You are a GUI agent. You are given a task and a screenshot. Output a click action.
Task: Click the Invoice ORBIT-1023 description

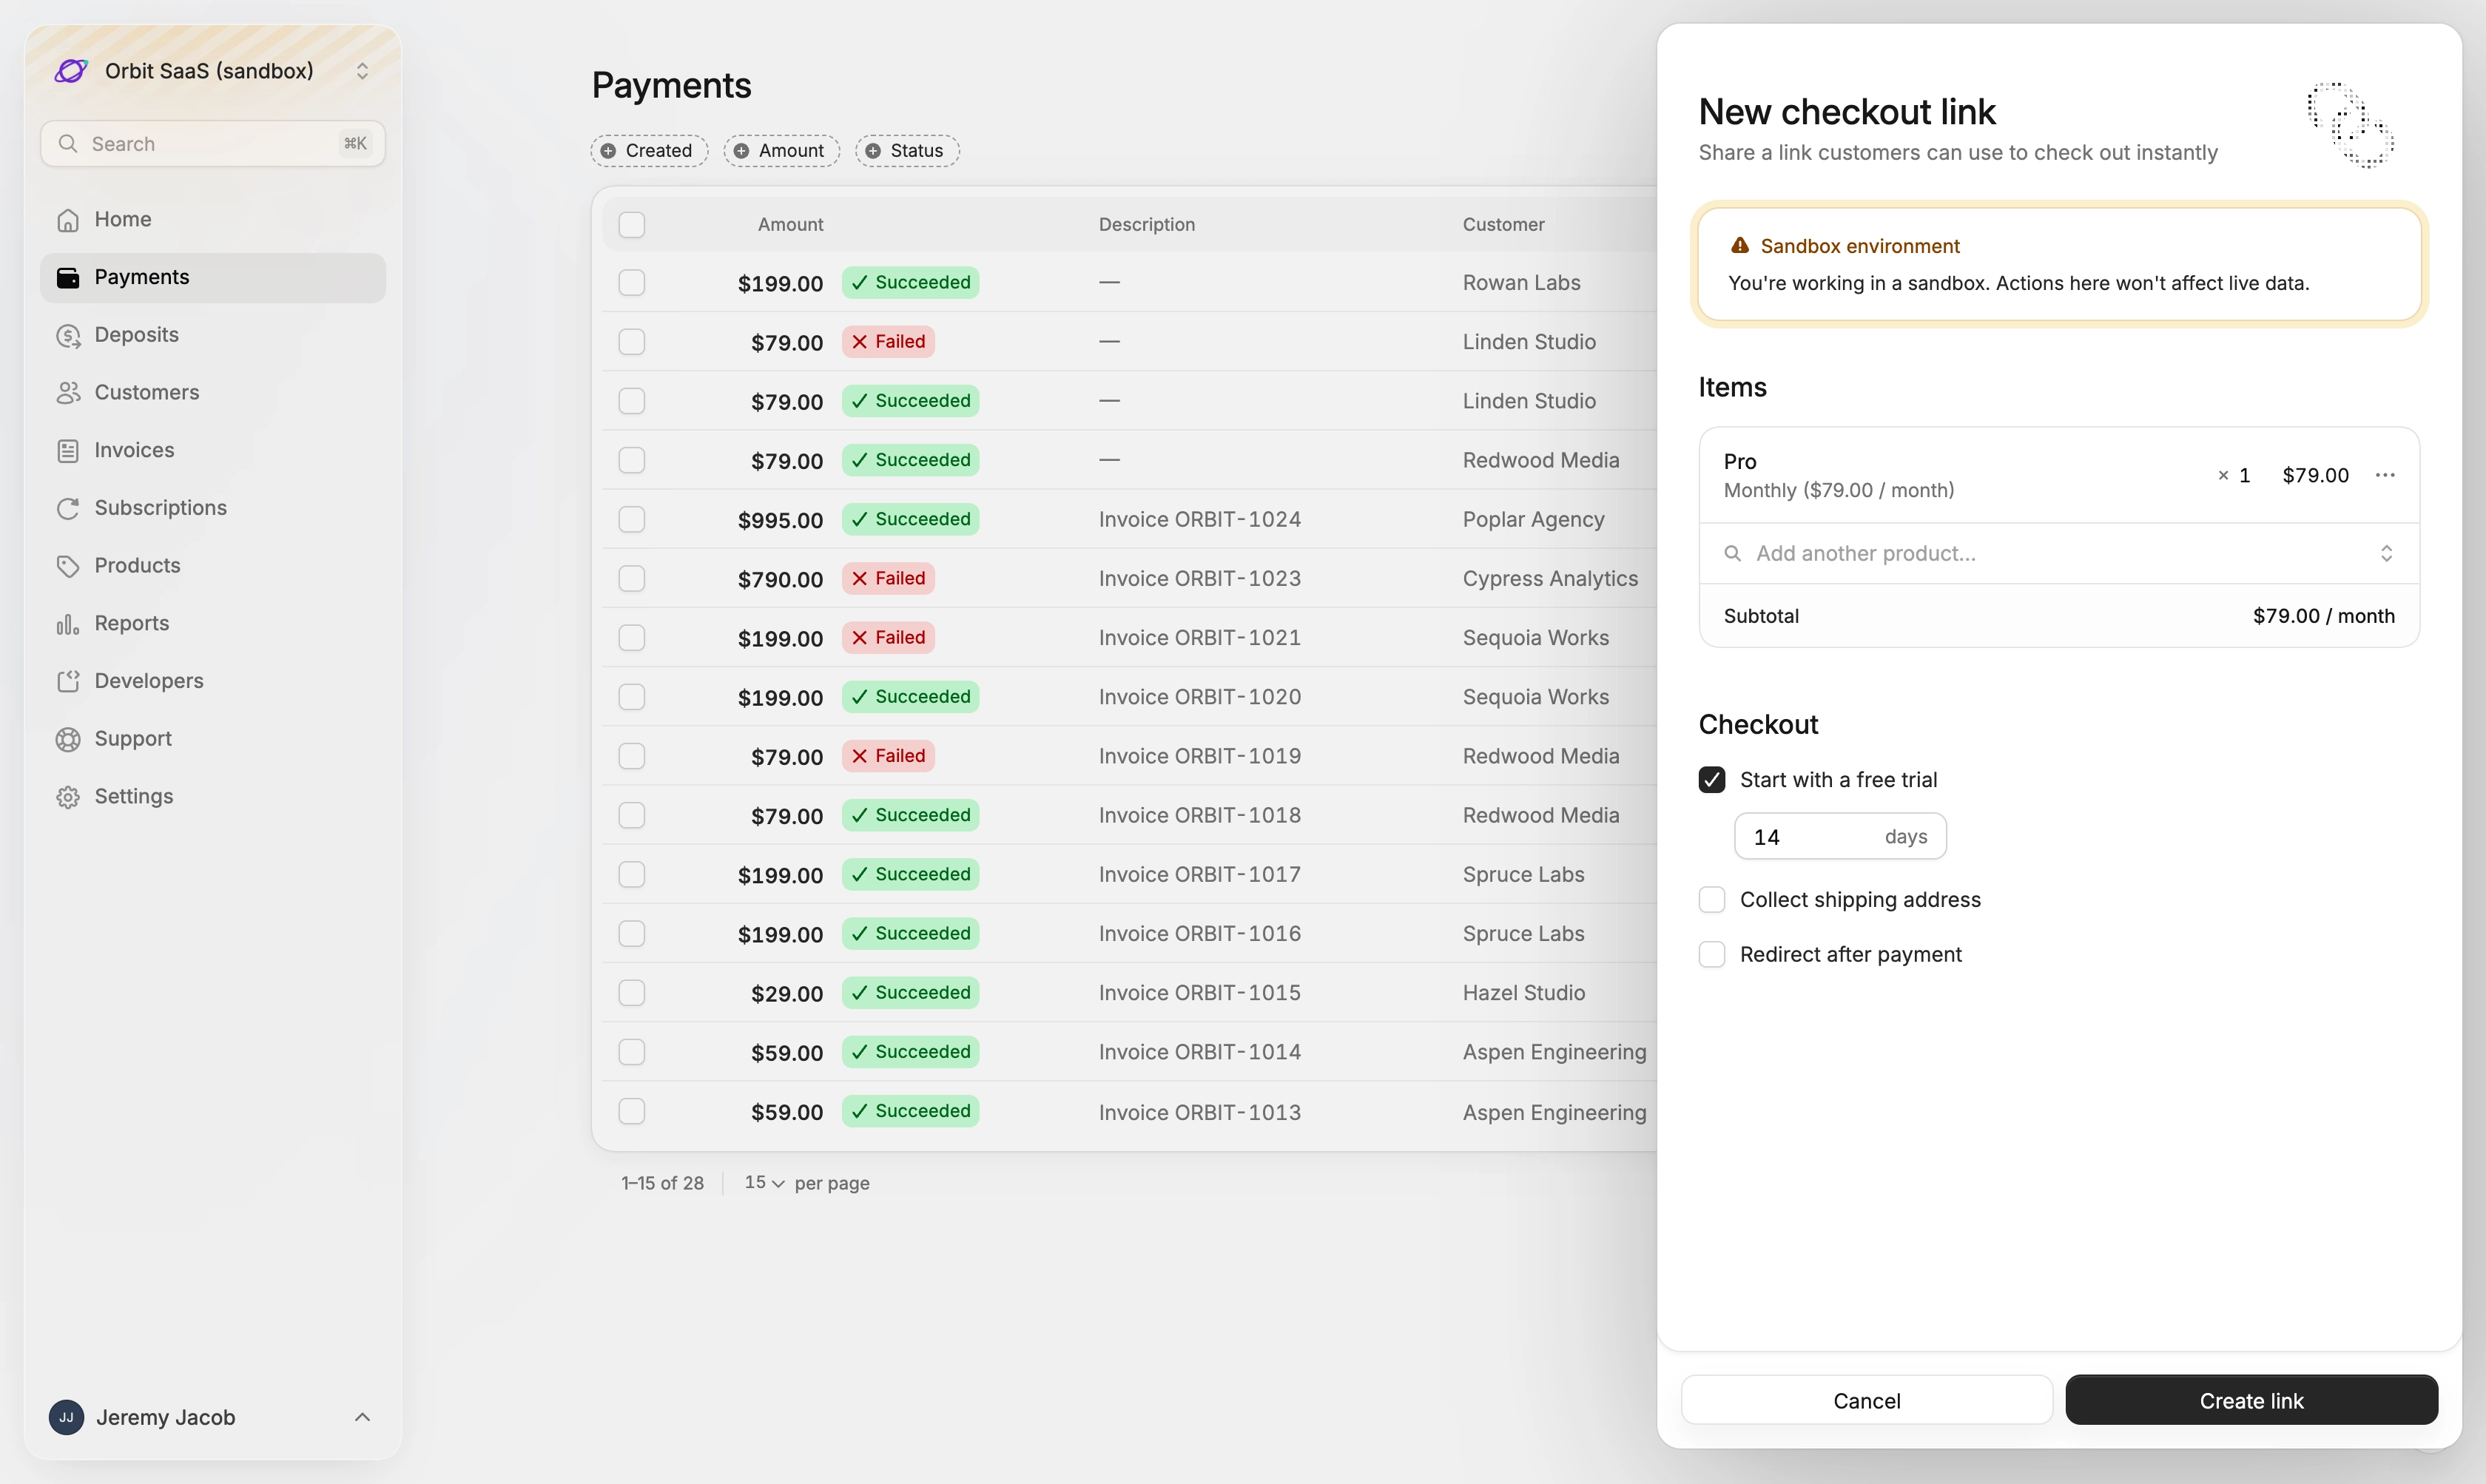click(x=1200, y=578)
